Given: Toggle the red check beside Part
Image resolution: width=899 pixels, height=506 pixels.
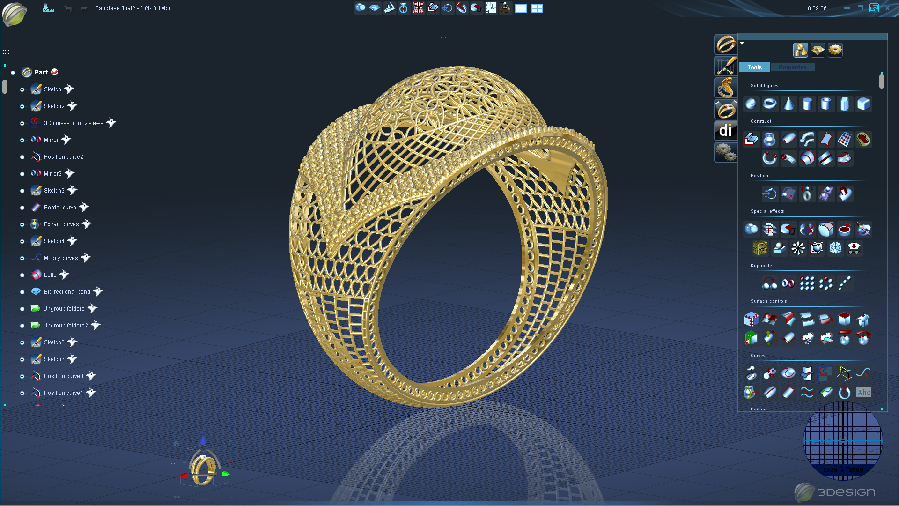Looking at the screenshot, I should point(55,72).
